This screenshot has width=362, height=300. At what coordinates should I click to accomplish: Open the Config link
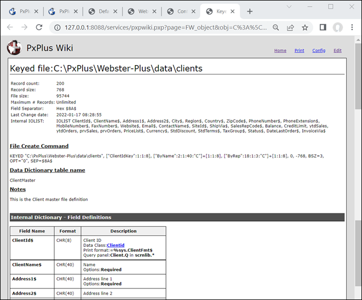coord(319,50)
